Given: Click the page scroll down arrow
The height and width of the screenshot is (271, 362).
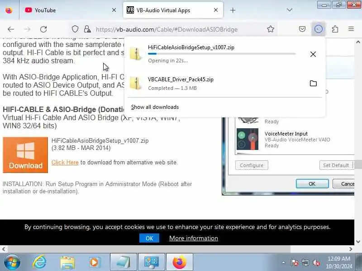Looking at the screenshot, I should (x=358, y=242).
